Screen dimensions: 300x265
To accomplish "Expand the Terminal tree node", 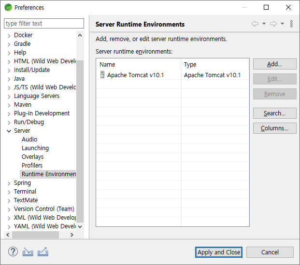I will pyautogui.click(x=9, y=192).
